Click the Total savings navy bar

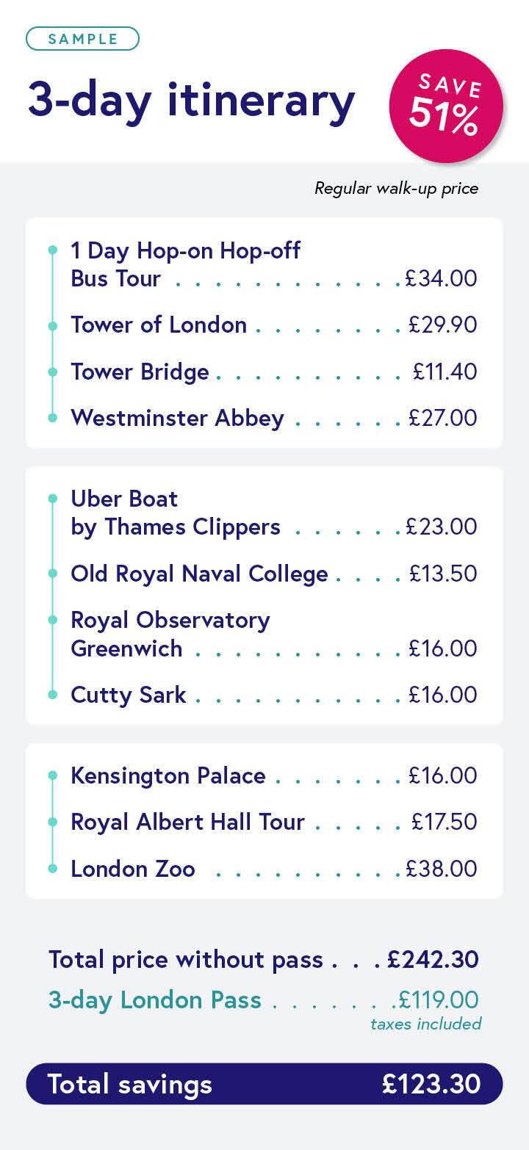click(x=264, y=1084)
